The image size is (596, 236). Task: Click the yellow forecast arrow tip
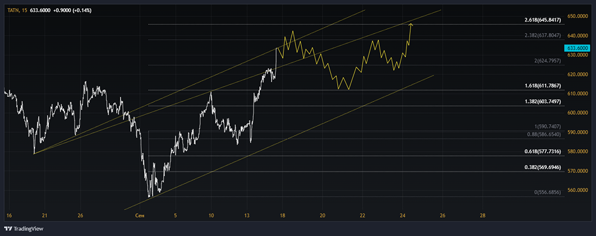(411, 24)
